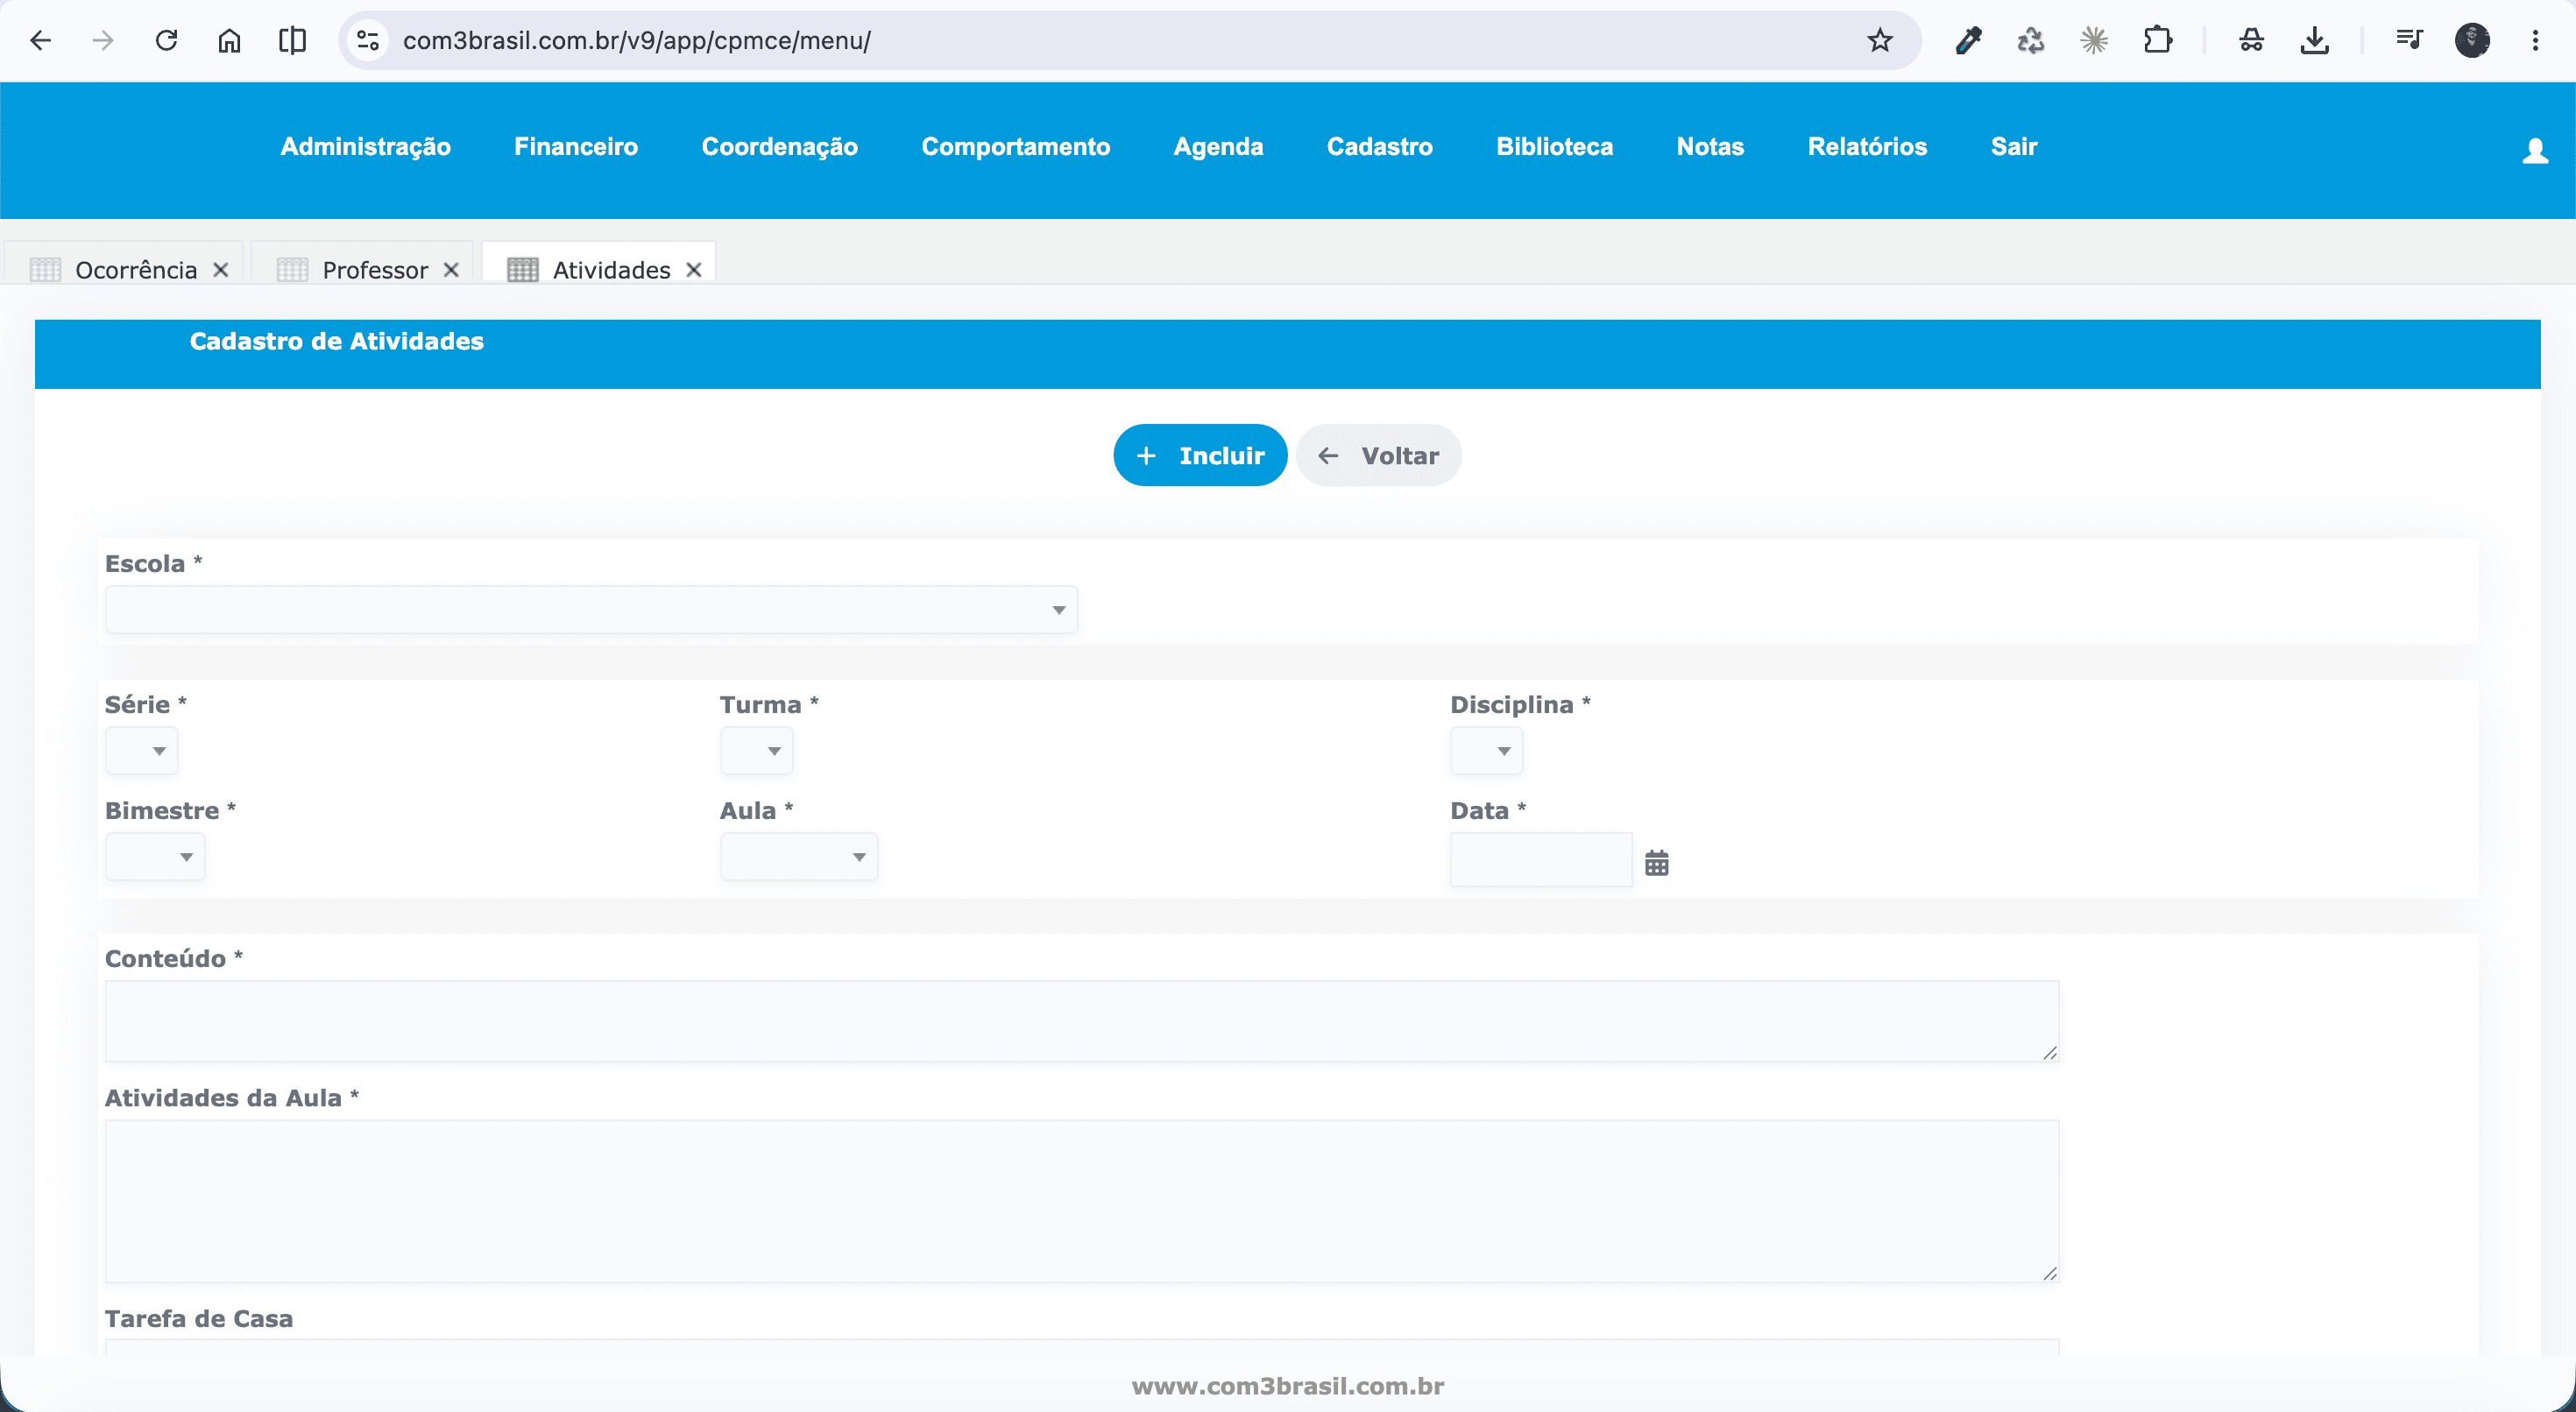This screenshot has height=1412, width=2576.
Task: Expand the Bimestre dropdown
Action: point(155,857)
